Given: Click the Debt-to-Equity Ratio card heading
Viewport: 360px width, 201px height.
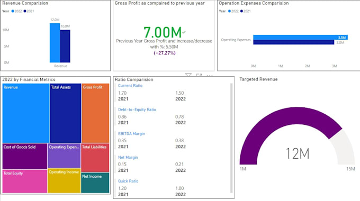Looking at the screenshot, I should [x=137, y=109].
